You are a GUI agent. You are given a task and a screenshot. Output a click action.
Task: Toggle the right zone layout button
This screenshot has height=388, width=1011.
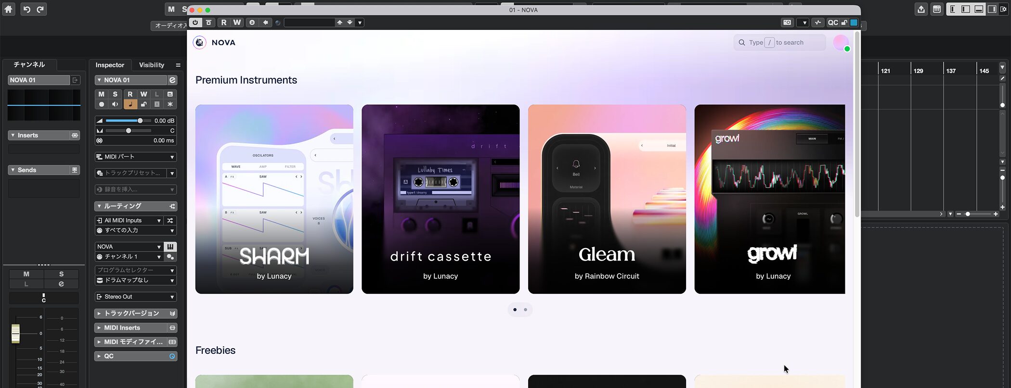[x=992, y=9]
